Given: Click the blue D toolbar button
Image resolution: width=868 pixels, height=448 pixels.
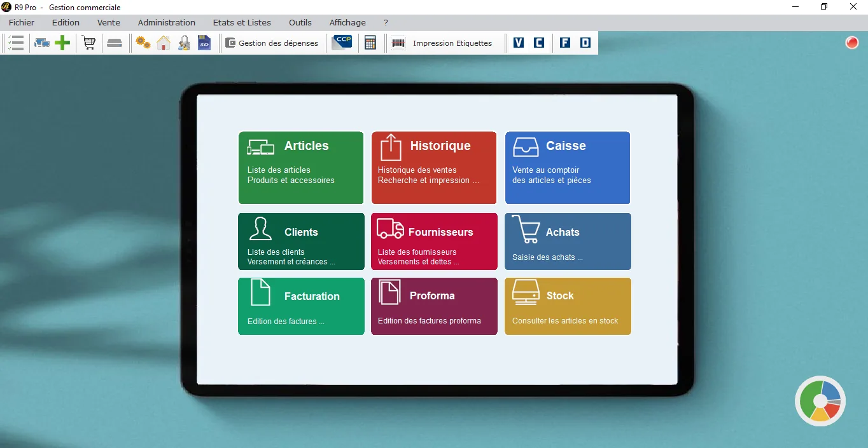Looking at the screenshot, I should pos(585,43).
